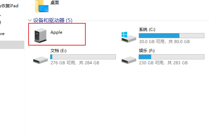Click the 系统 (C:) drive icon
Screen dimensions: 209x139
click(129, 37)
